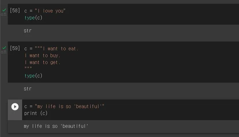Select the [58] execution count label
The height and width of the screenshot is (137, 239).
coord(15,11)
